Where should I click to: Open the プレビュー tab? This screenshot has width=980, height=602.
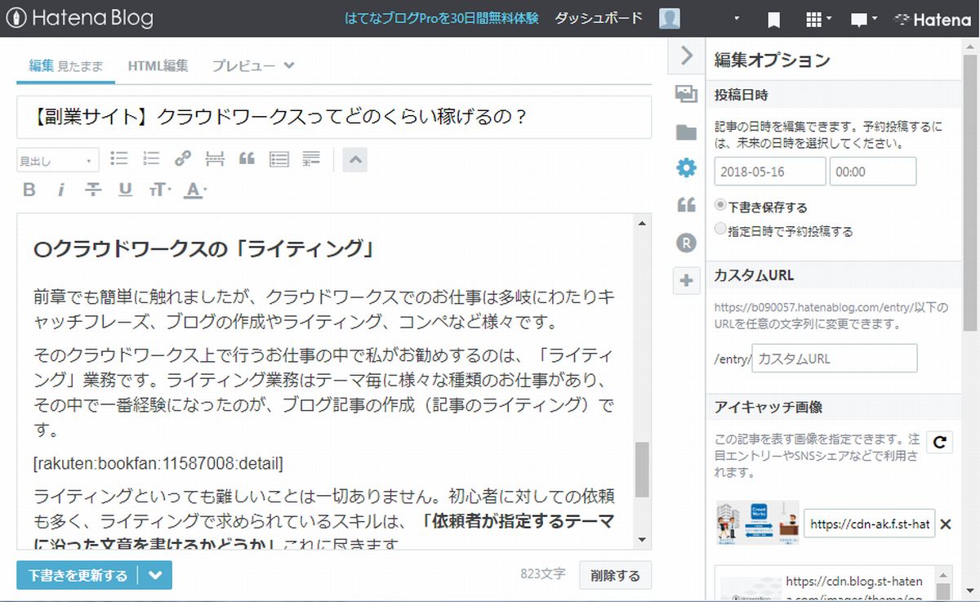point(243,66)
